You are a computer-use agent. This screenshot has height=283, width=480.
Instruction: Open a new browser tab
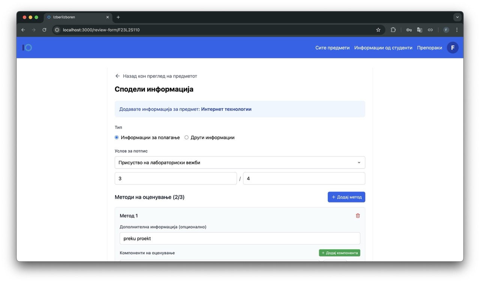pyautogui.click(x=118, y=17)
